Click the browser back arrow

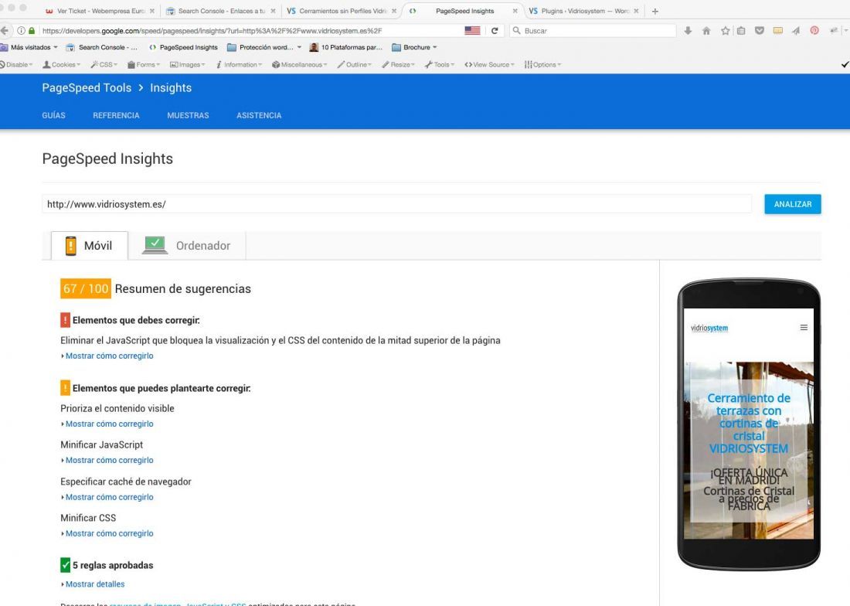point(5,30)
